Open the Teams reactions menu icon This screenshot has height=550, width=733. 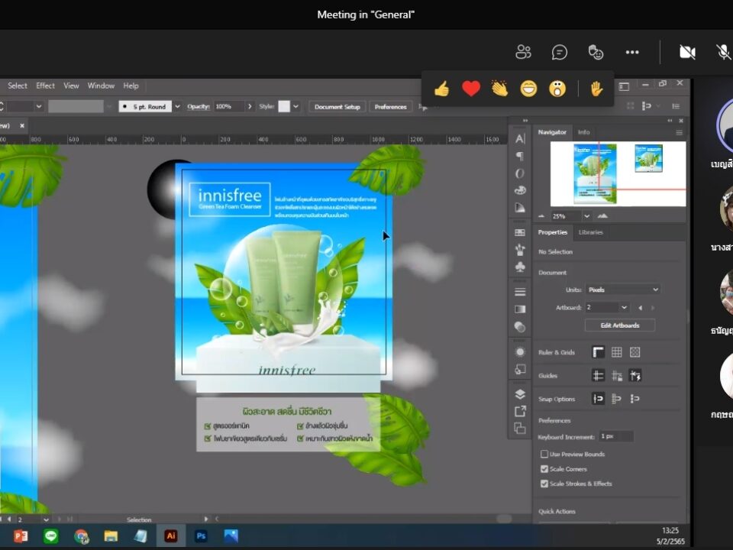tap(596, 52)
